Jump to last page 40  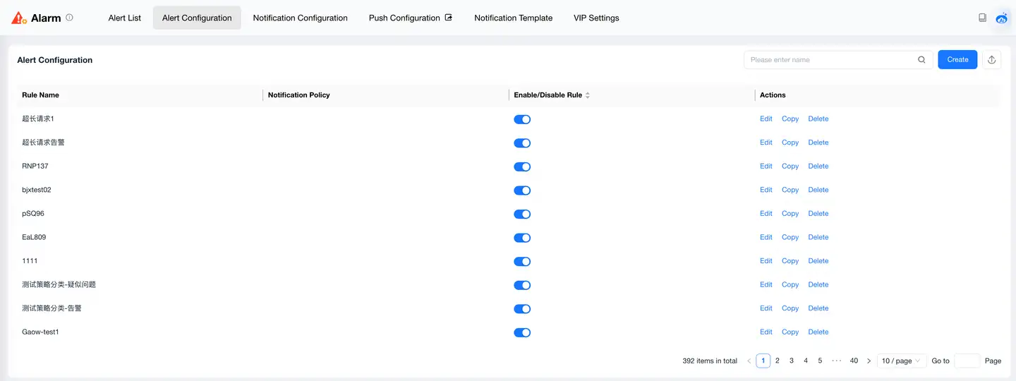(854, 361)
